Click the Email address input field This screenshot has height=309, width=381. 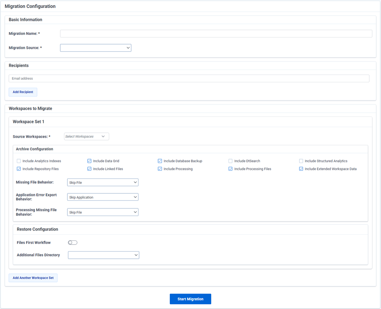[x=189, y=78]
